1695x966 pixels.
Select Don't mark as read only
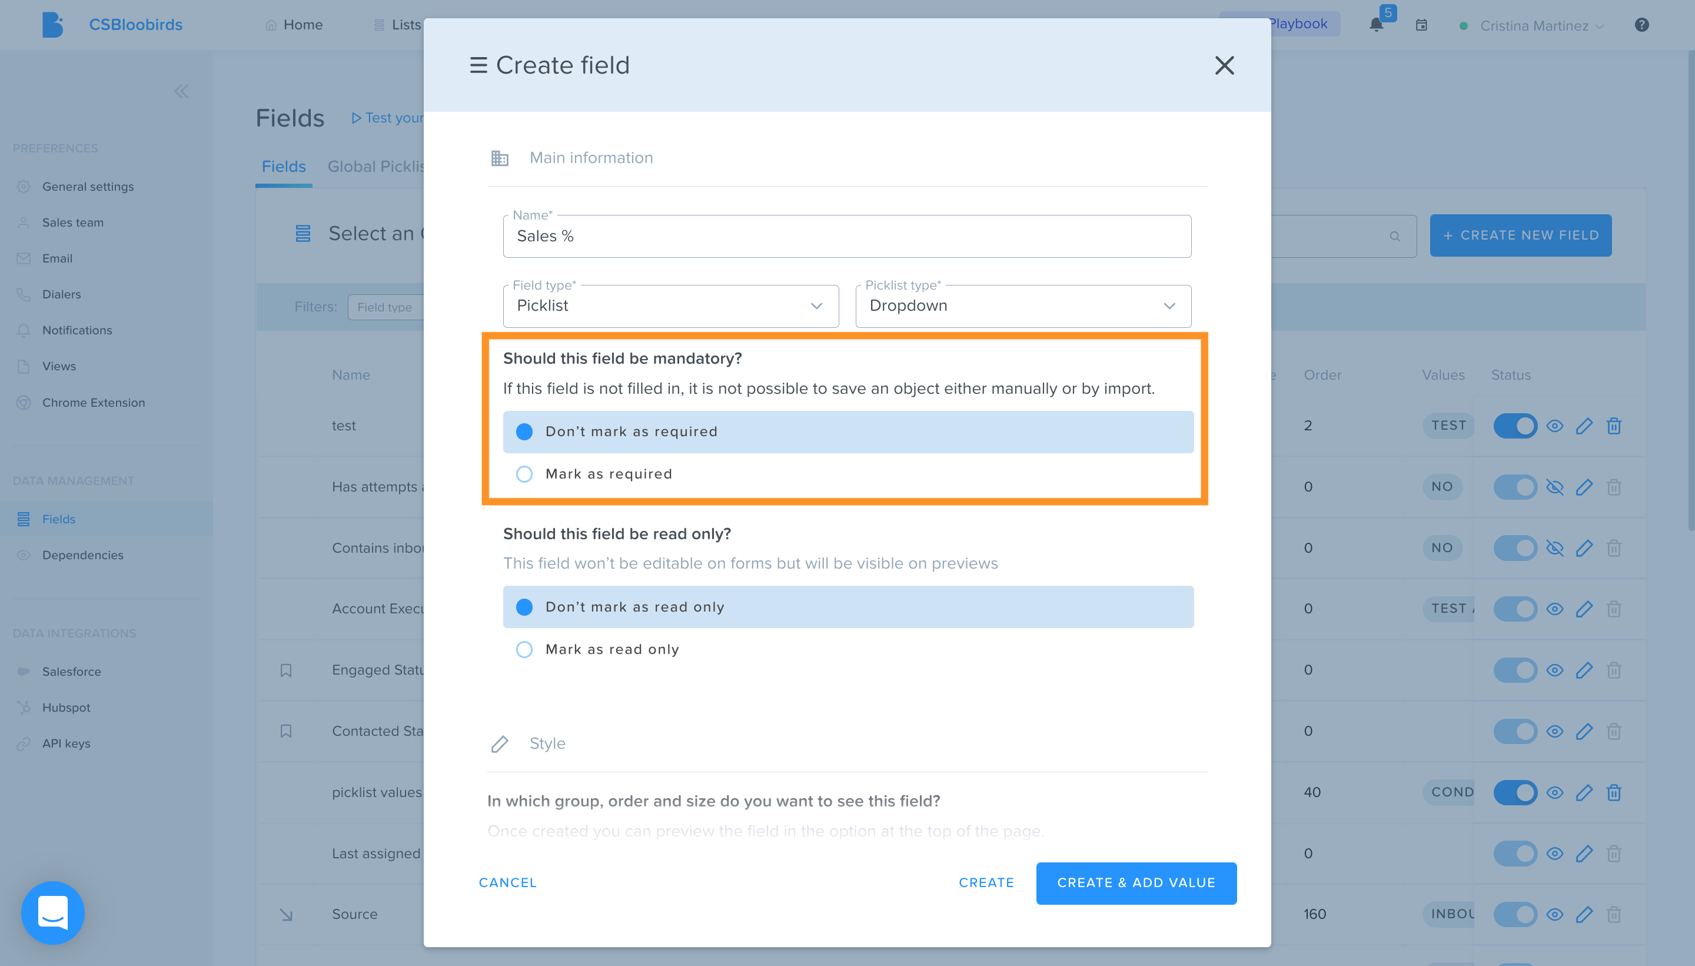848,607
